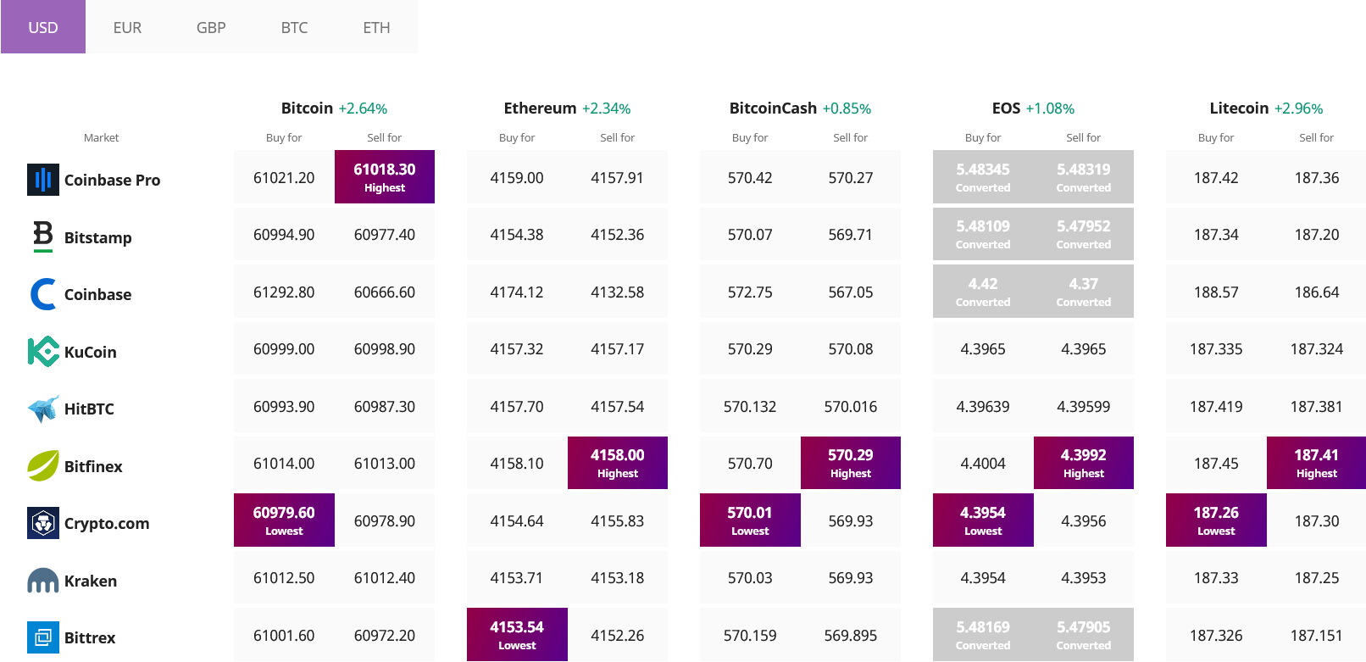
Task: Click lowest EOS buy price 4.3954 on Crypto.com
Action: click(983, 520)
